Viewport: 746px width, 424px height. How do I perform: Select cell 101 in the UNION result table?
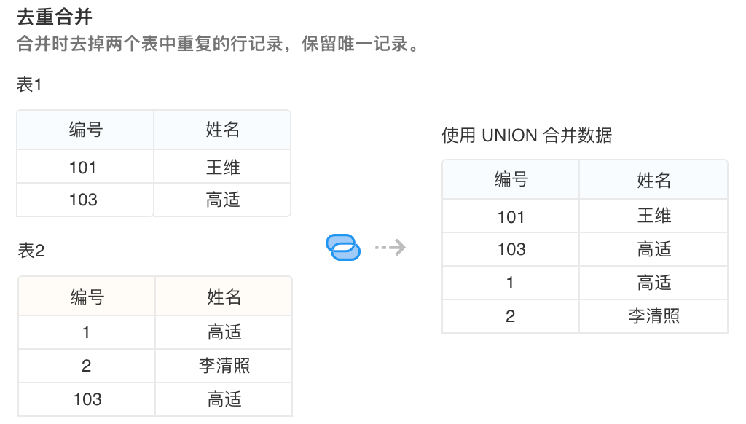click(511, 216)
